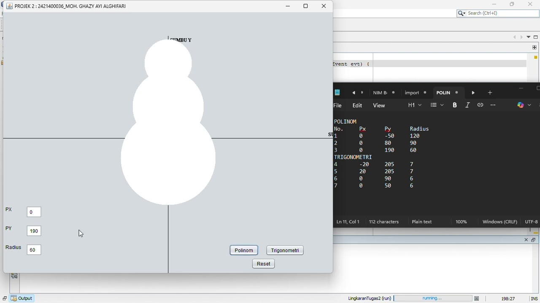Click the Trigonometri button
The width and height of the screenshot is (540, 303).
tap(285, 250)
